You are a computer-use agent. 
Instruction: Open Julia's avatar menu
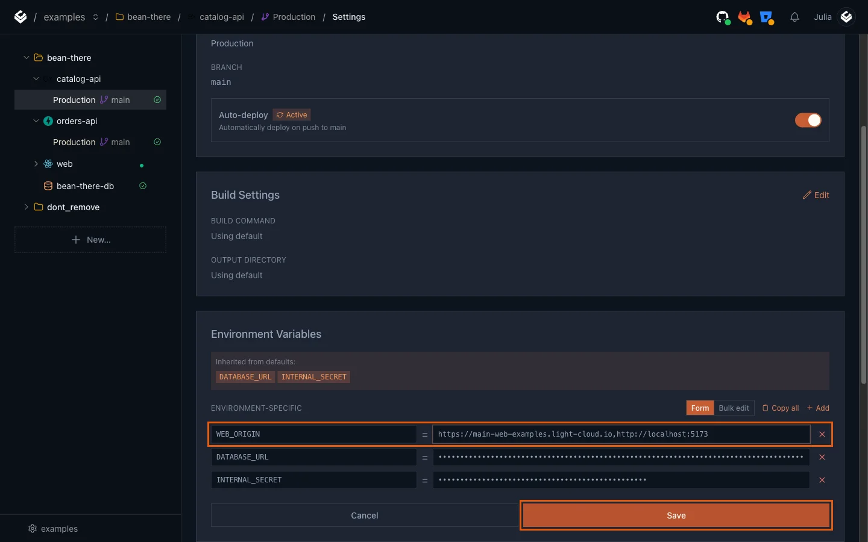[846, 17]
